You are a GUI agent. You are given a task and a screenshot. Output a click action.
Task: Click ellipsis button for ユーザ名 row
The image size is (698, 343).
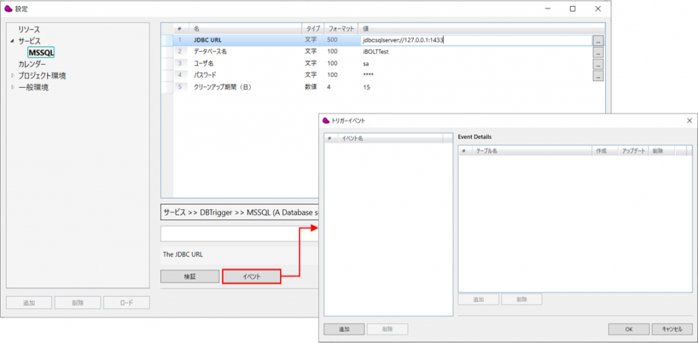pyautogui.click(x=598, y=64)
